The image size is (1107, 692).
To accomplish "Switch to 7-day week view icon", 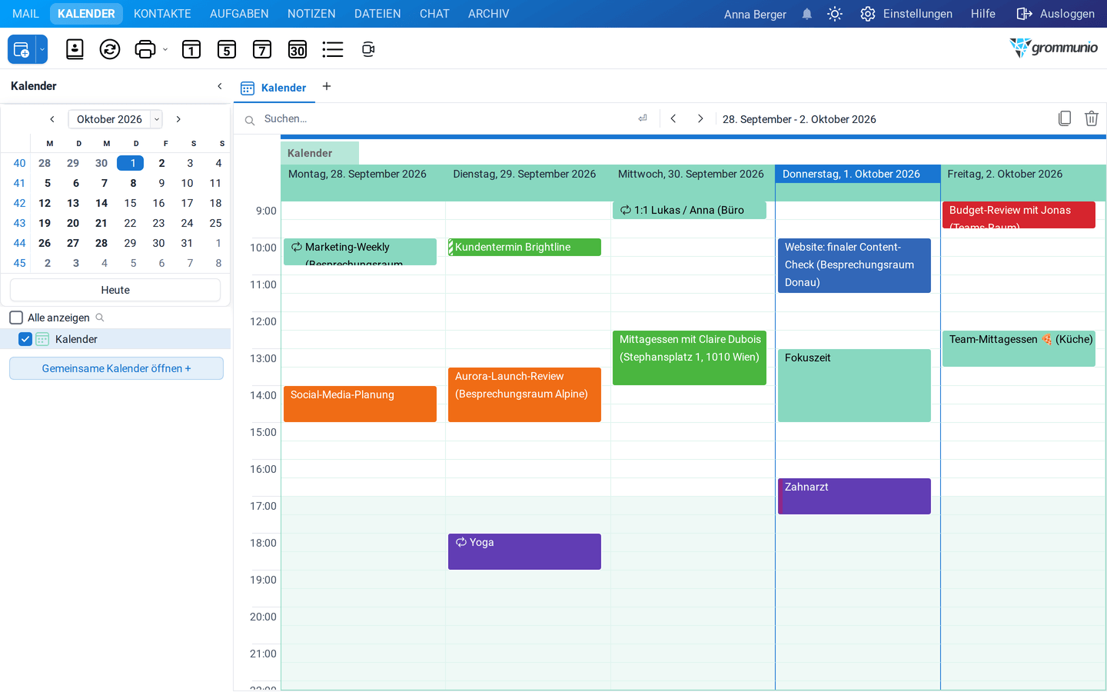I will (x=262, y=50).
